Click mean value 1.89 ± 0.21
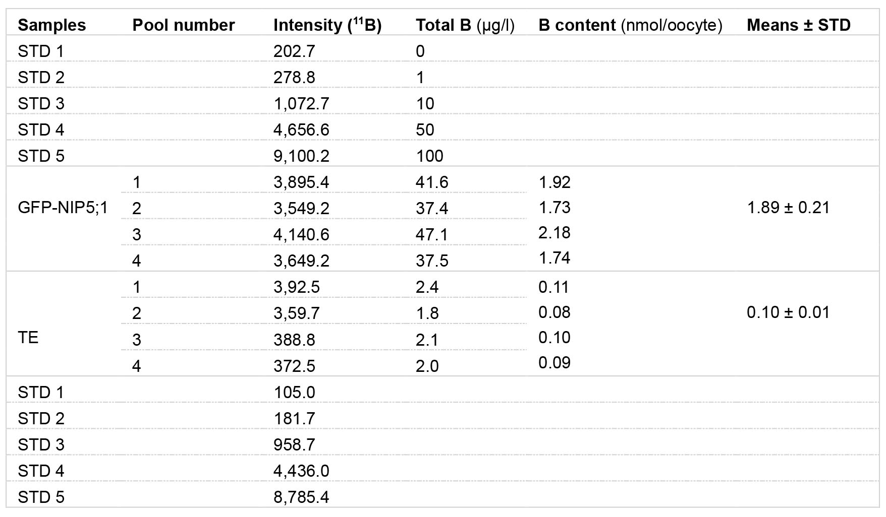The image size is (886, 517). coord(788,208)
